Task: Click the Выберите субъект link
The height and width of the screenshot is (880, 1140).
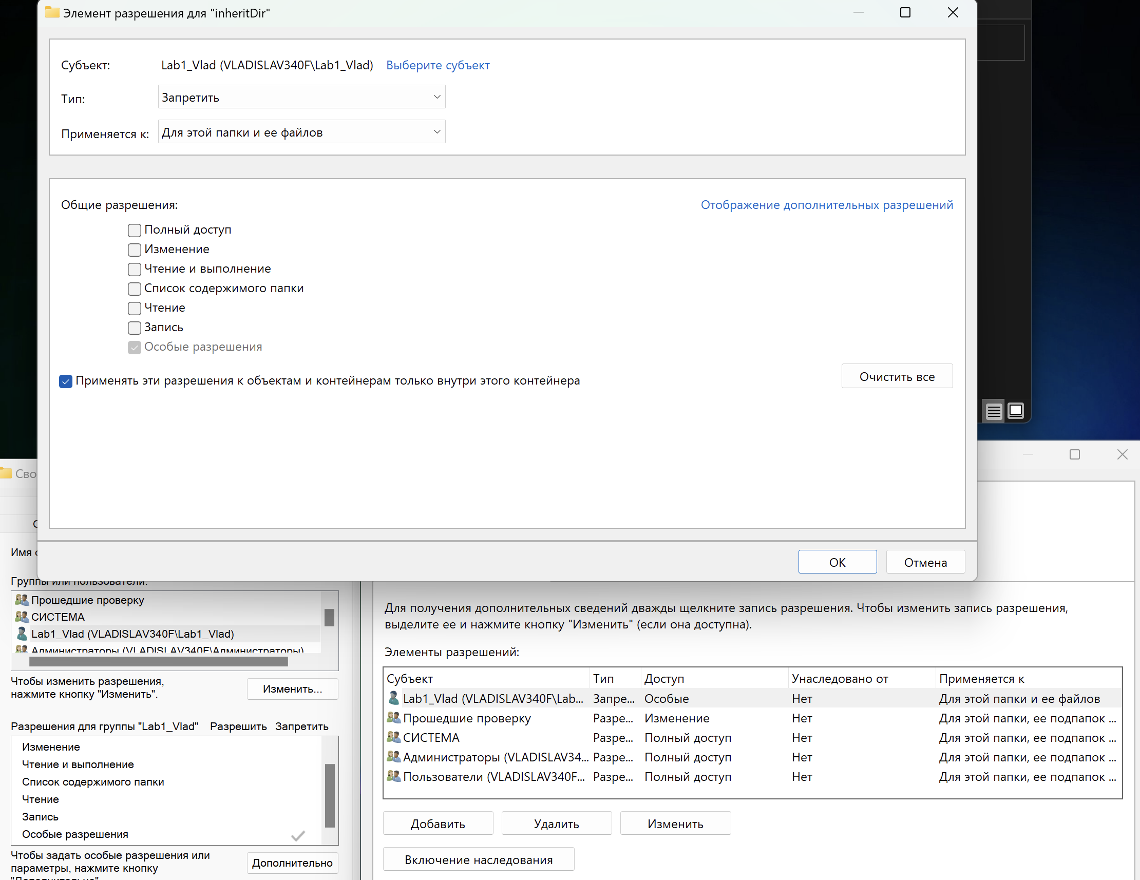Action: [438, 65]
